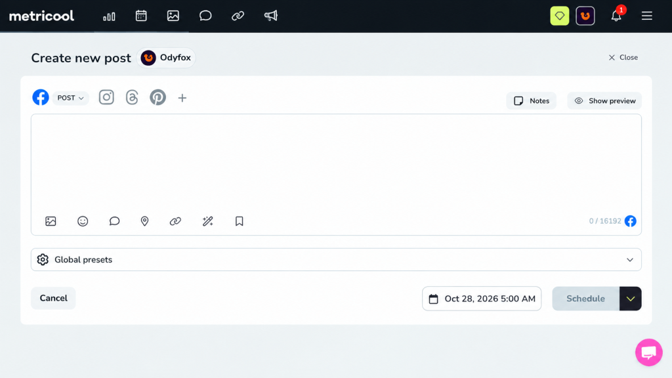Open the emoji picker

point(83,221)
